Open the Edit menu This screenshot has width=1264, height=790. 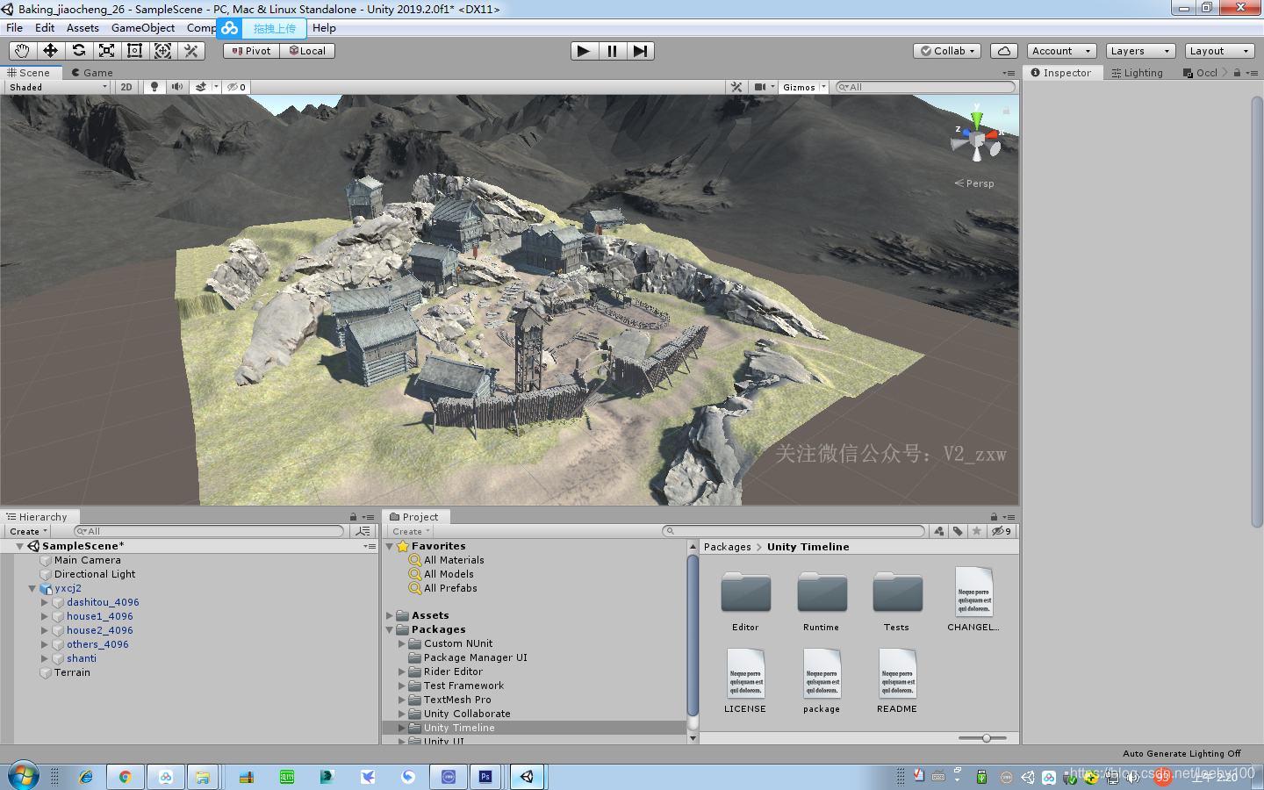[45, 28]
